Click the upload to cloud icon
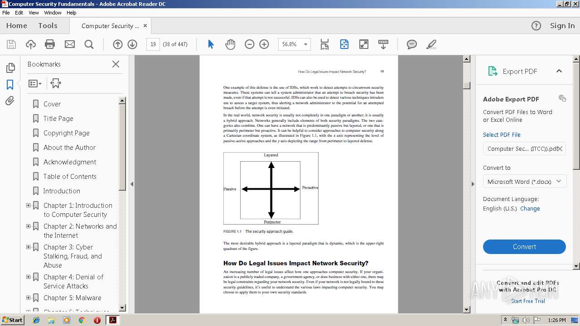The image size is (580, 326). [x=31, y=44]
